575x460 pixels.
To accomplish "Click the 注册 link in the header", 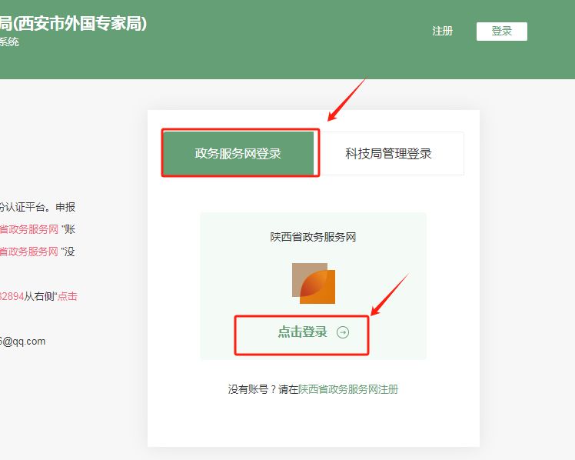I will point(442,32).
